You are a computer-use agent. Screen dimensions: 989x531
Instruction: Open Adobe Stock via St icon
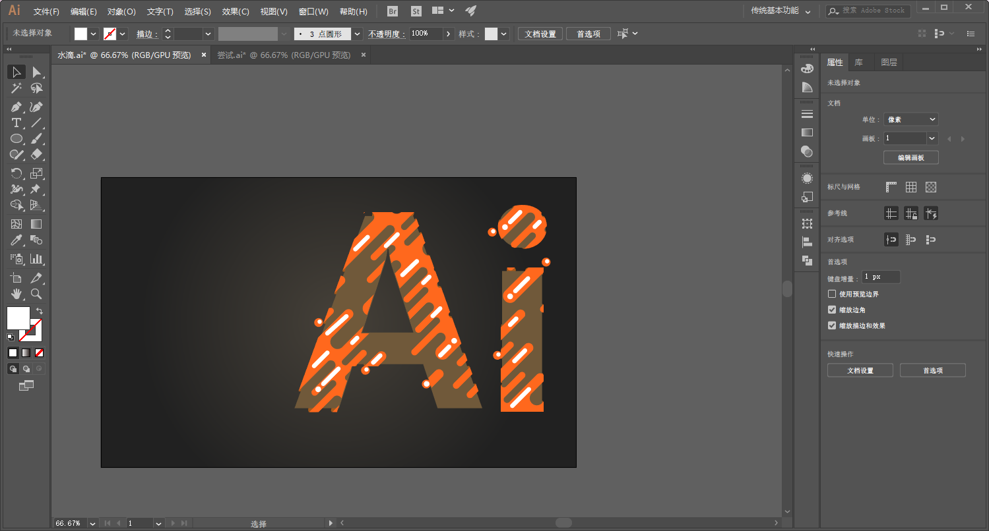pyautogui.click(x=416, y=11)
